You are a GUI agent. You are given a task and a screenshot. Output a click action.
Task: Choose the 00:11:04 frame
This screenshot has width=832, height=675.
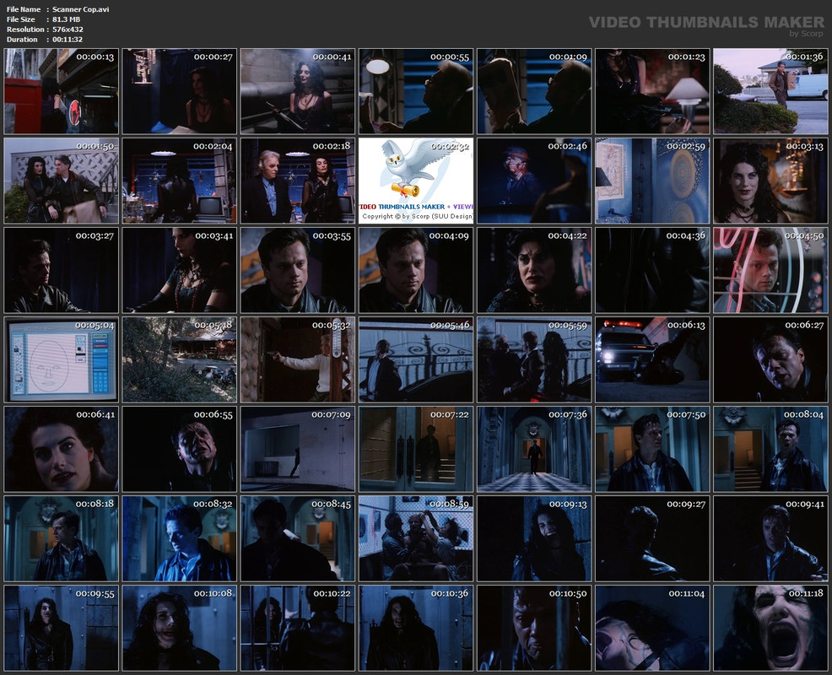[652, 628]
